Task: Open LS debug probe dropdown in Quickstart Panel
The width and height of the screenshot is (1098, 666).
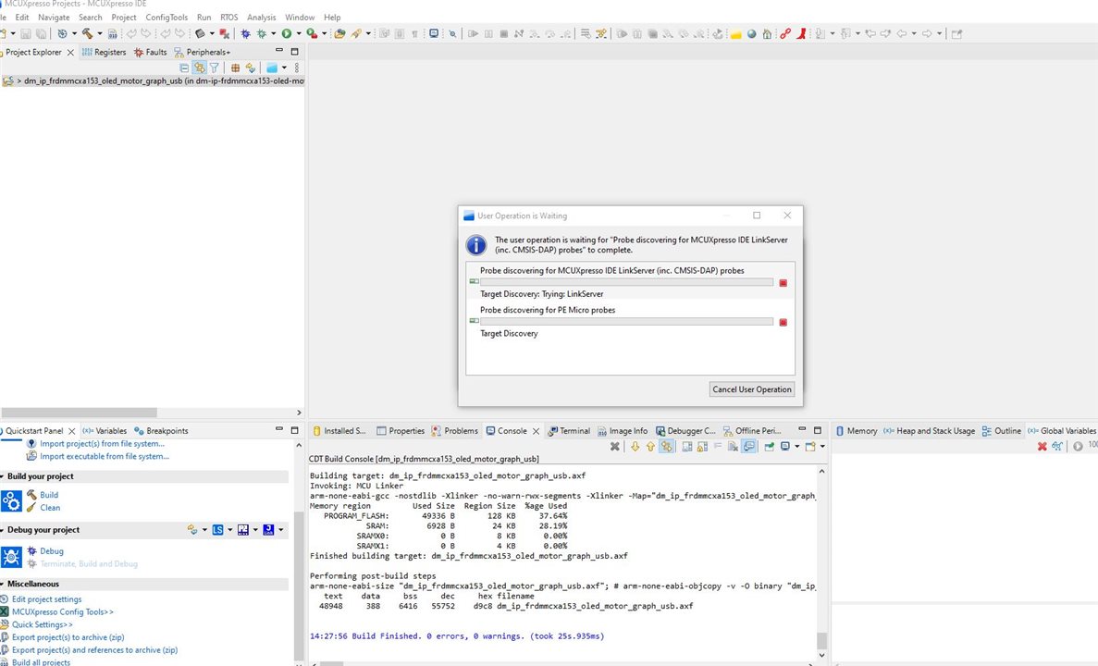Action: point(229,530)
